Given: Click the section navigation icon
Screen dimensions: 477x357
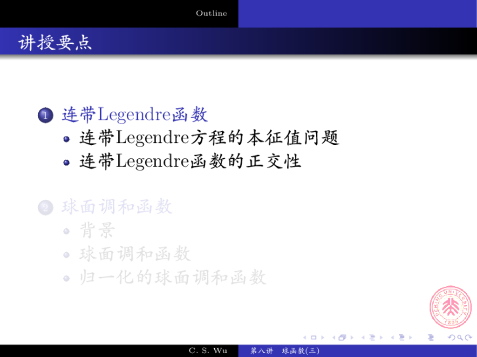Looking at the screenshot, I should tap(402, 337).
